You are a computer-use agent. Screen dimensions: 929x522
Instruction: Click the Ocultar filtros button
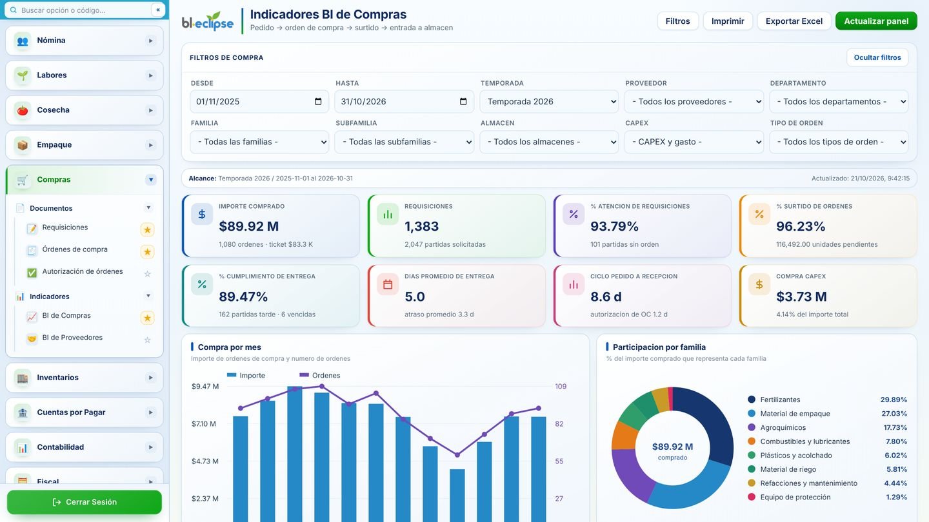click(877, 57)
